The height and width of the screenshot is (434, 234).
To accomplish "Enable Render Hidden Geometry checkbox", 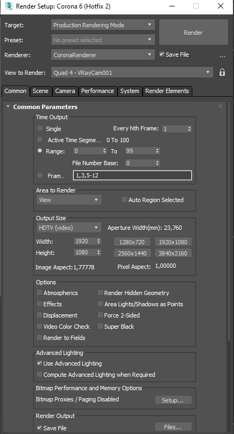I will pyautogui.click(x=100, y=292).
